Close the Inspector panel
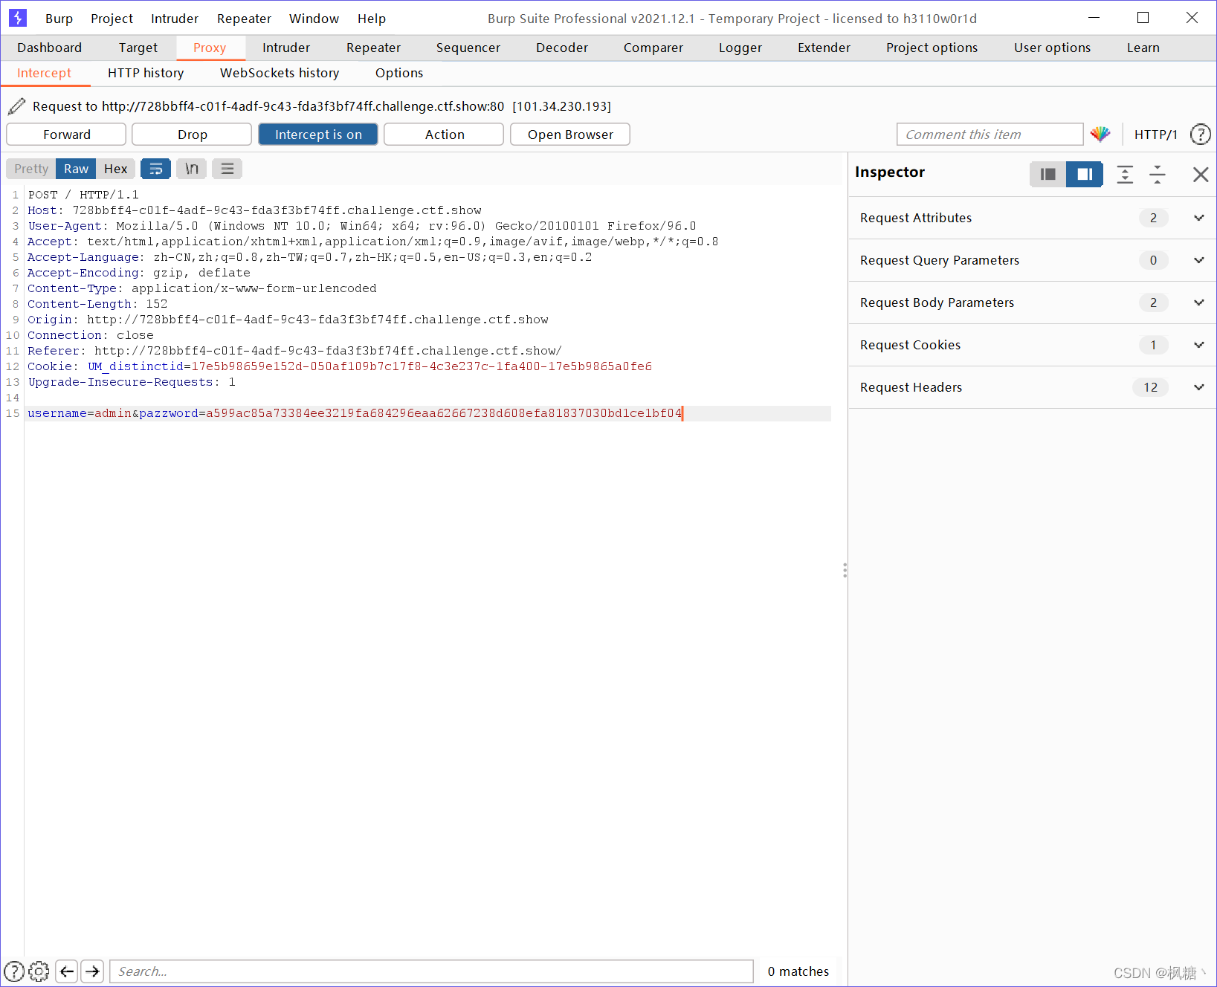Screen dimensions: 1217x987 pos(1200,174)
